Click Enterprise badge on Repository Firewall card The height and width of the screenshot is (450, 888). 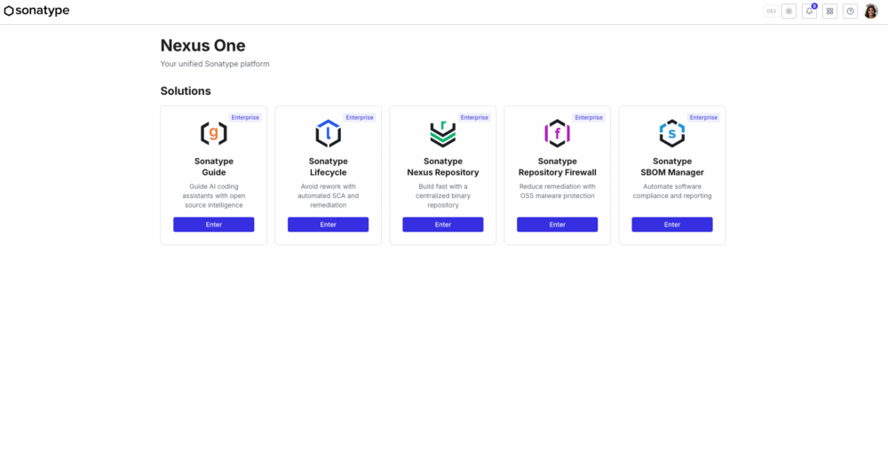(x=589, y=118)
